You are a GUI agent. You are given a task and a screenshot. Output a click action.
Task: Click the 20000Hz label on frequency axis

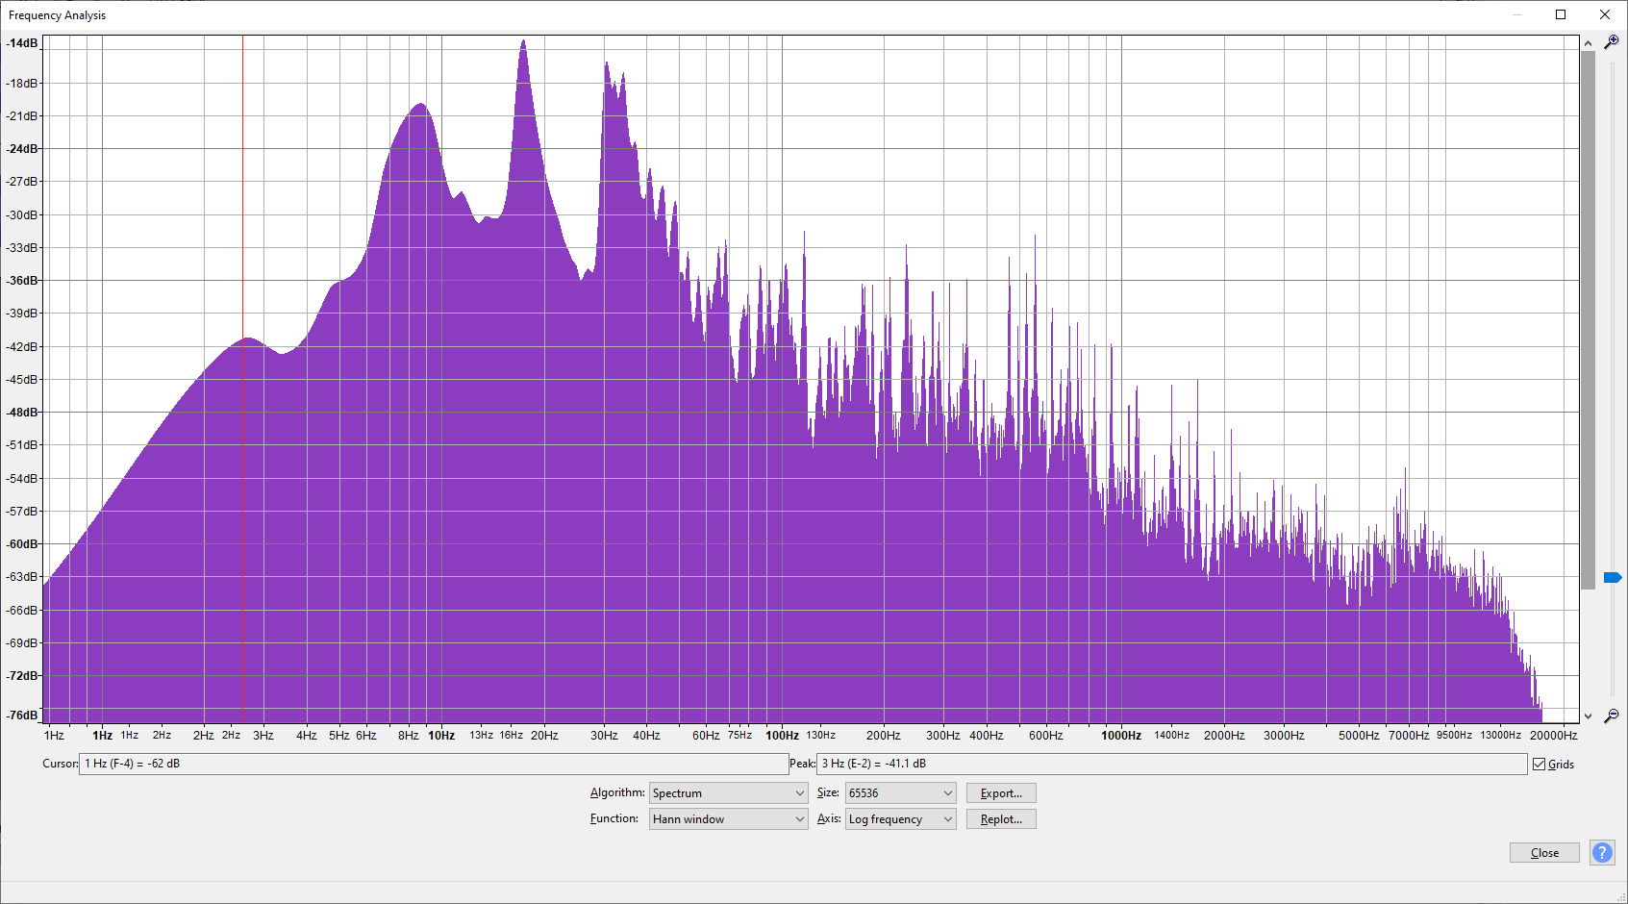tap(1553, 736)
